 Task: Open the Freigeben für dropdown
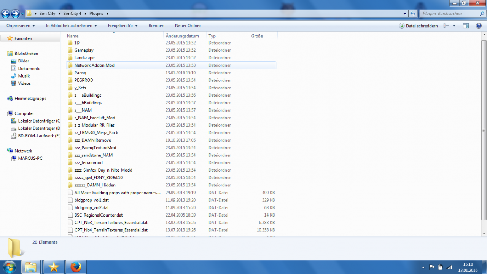(123, 26)
